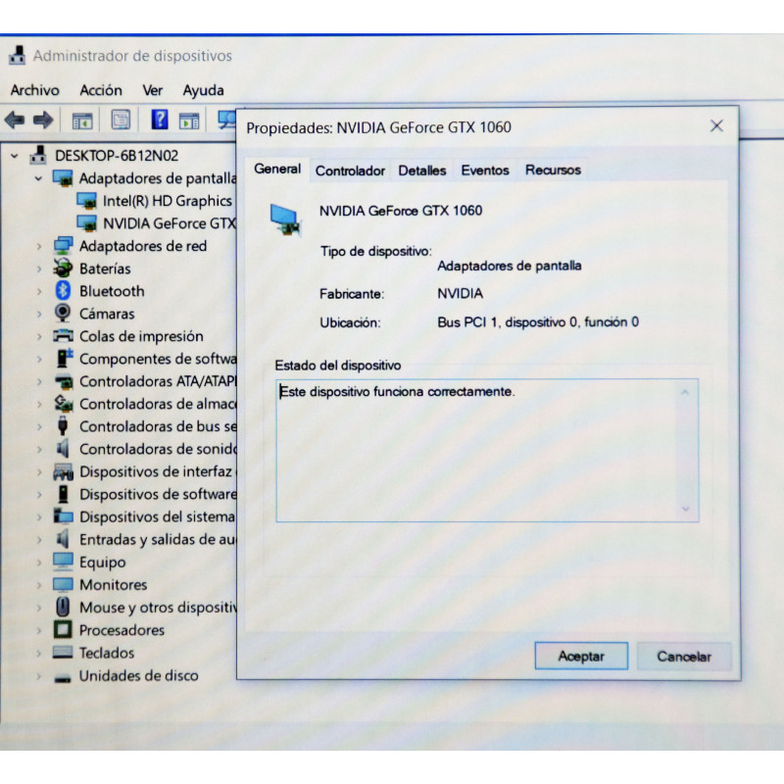The width and height of the screenshot is (784, 784).
Task: Click the show/hide console tree toolbar icon
Action: click(82, 121)
